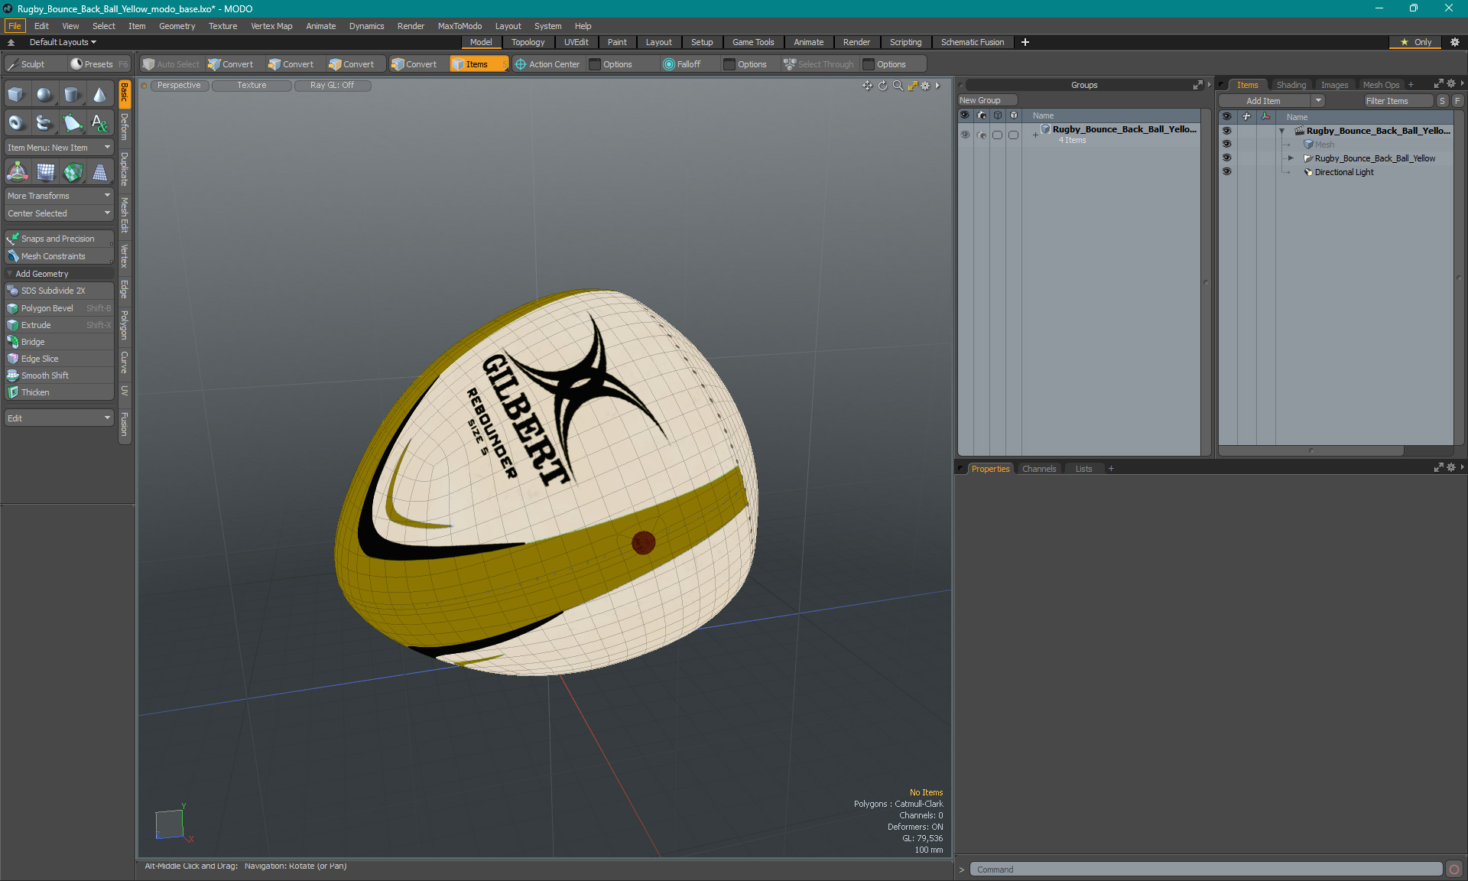1468x881 pixels.
Task: Select the curve coil primitive tool
Action: 44,122
